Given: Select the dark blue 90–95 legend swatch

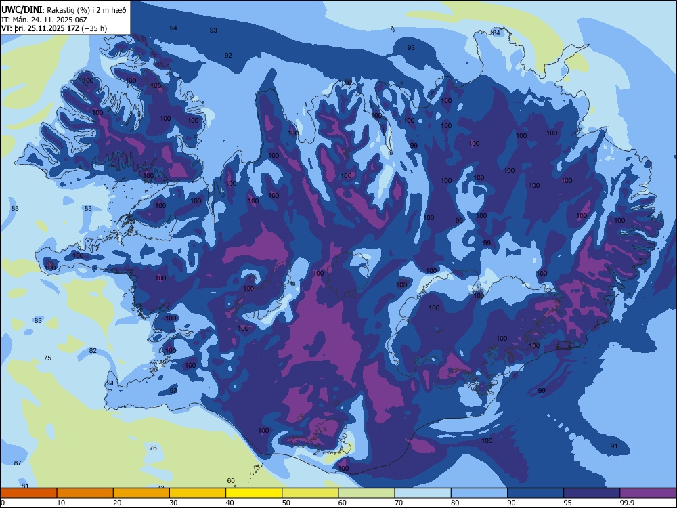Looking at the screenshot, I should click(x=536, y=493).
